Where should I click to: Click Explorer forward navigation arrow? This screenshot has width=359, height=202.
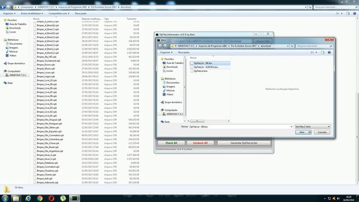(x=8, y=7)
